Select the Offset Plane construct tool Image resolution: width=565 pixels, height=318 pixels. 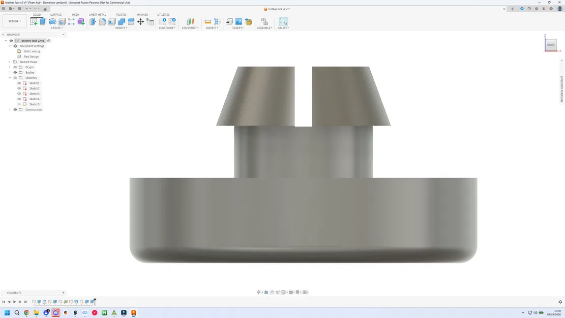tap(190, 22)
